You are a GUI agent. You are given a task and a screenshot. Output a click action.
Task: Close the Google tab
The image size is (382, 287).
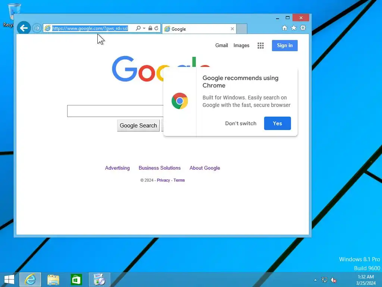232,29
